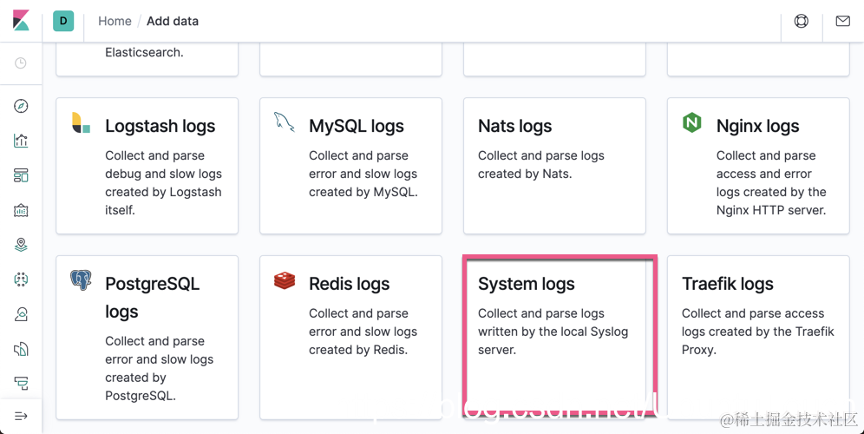The height and width of the screenshot is (434, 864).
Task: Click the Add data breadcrumb
Action: click(173, 21)
